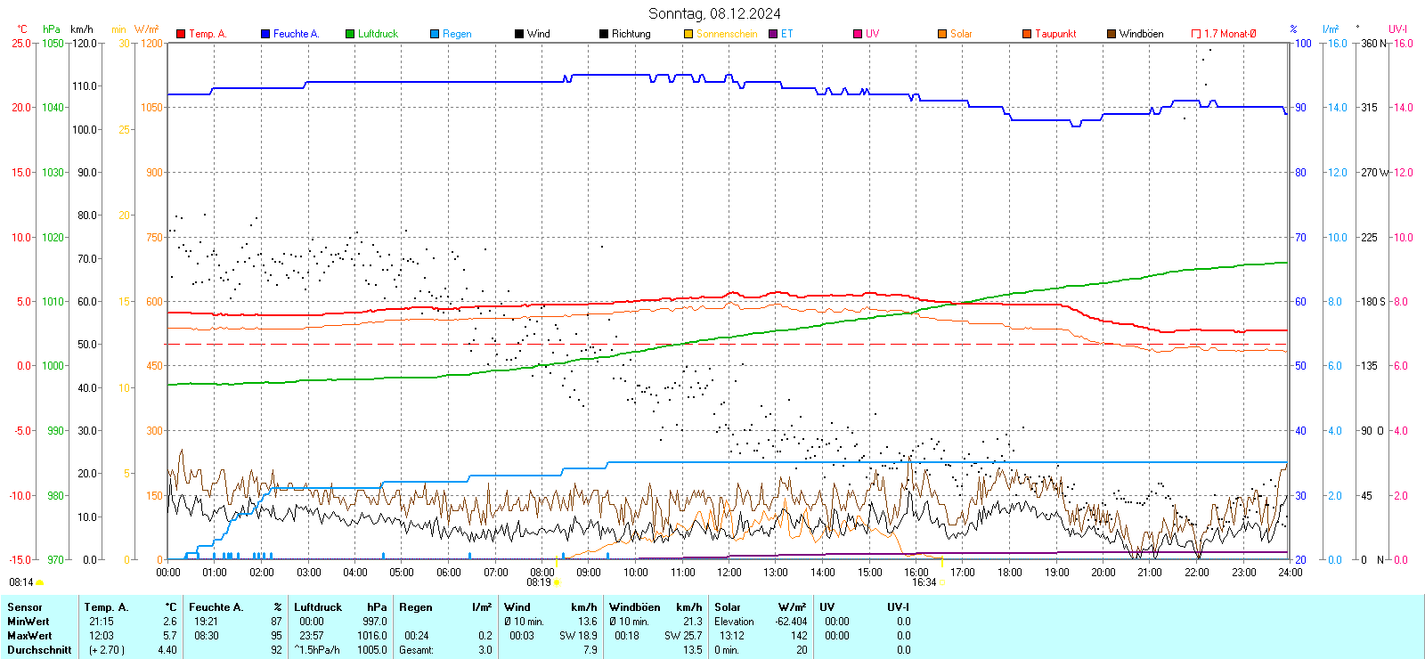This screenshot has width=1425, height=659.
Task: Click the red Temp. A. legend square
Action: point(181,34)
